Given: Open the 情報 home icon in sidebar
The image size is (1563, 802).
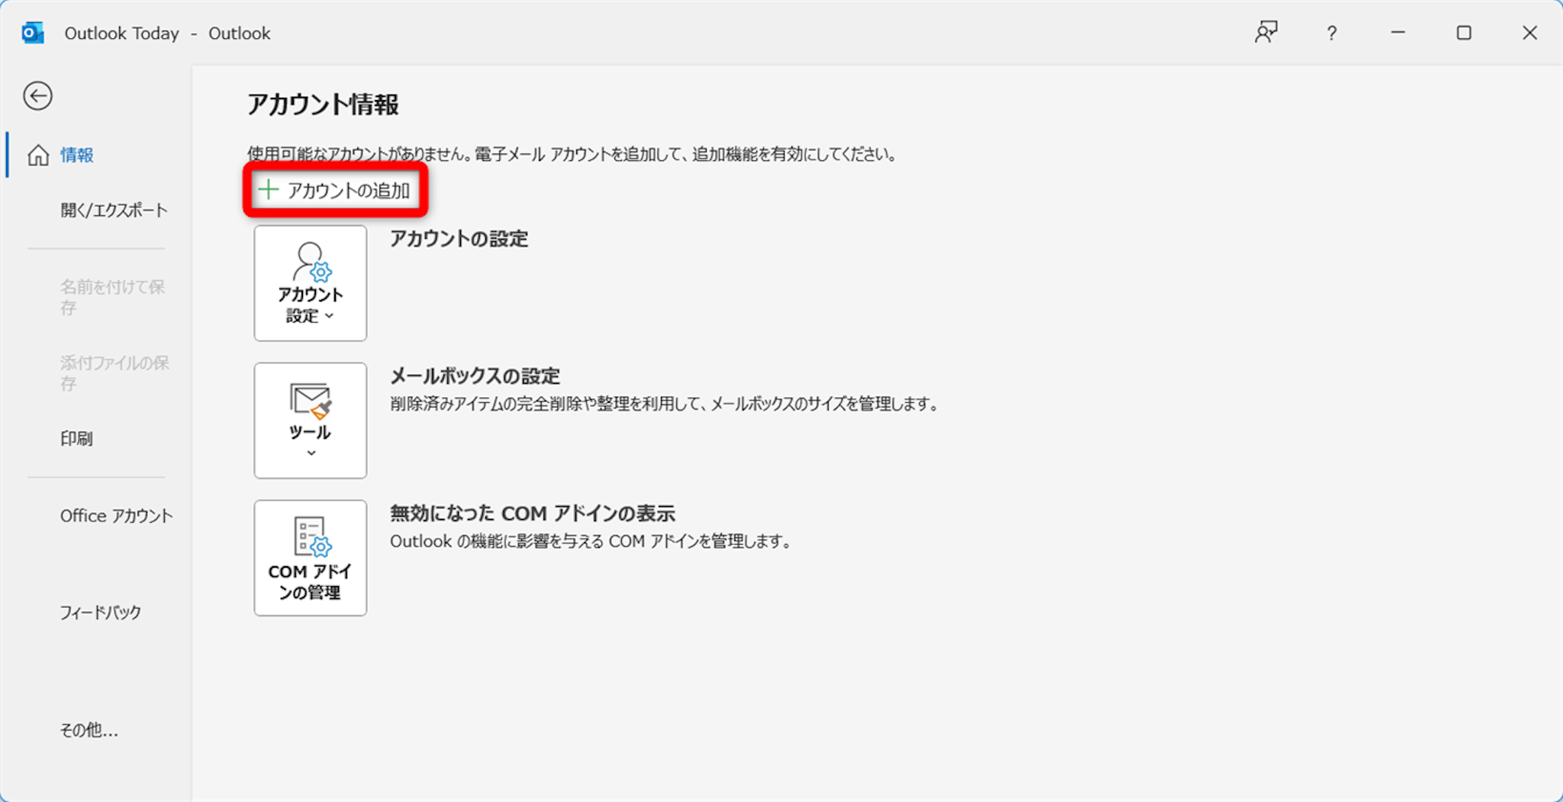Looking at the screenshot, I should (38, 155).
